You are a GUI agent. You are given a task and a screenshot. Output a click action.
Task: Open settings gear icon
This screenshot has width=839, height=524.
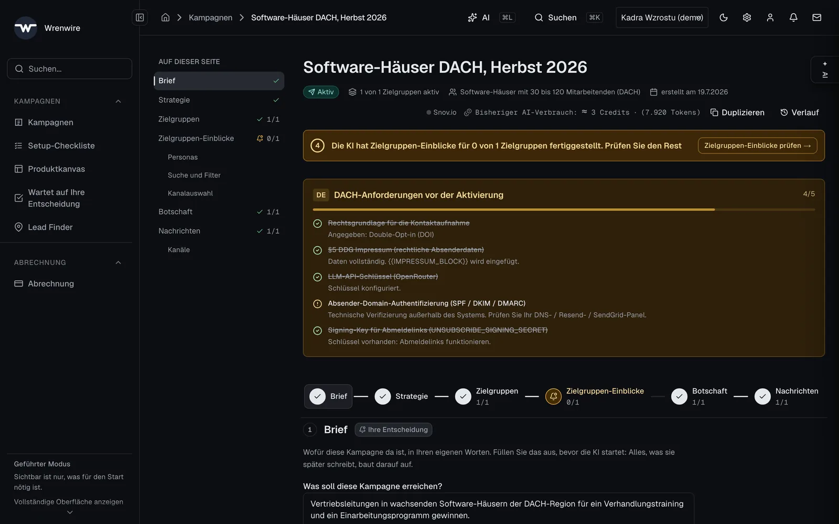747,17
